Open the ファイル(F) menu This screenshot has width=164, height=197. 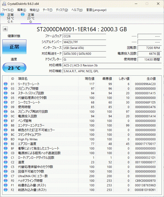pyautogui.click(x=8, y=10)
